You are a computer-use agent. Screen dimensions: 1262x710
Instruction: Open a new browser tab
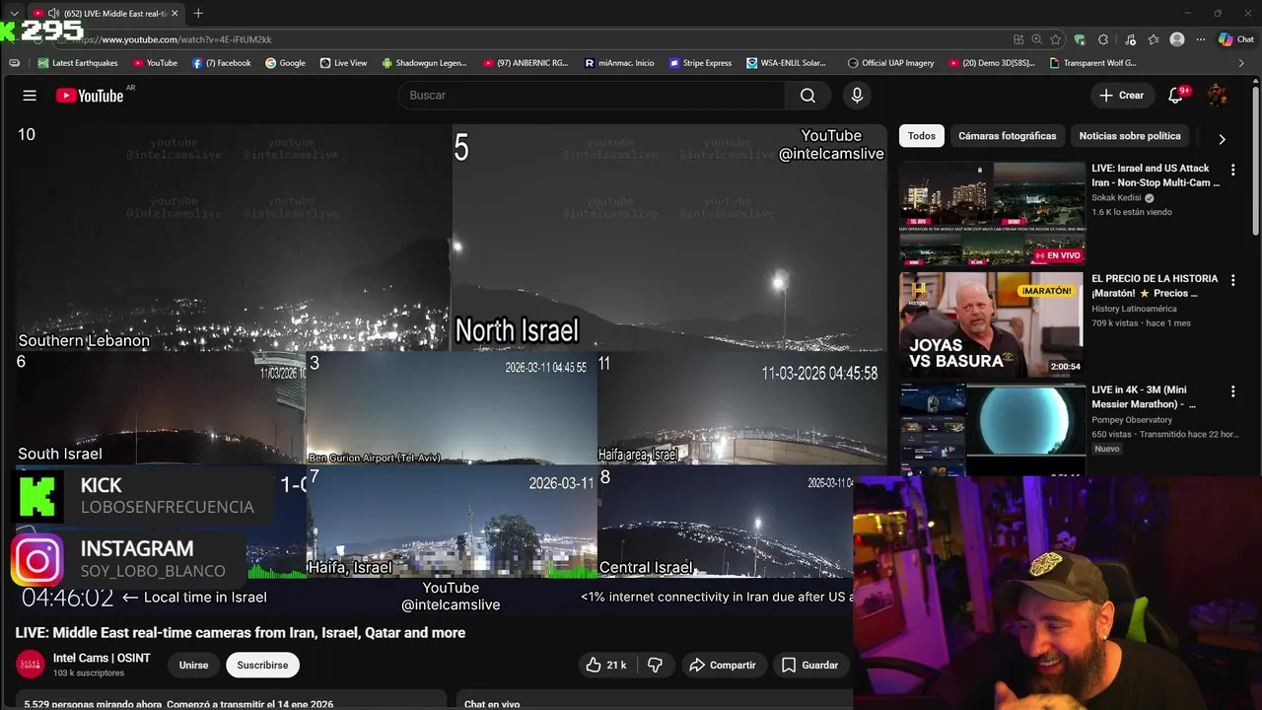coord(198,13)
